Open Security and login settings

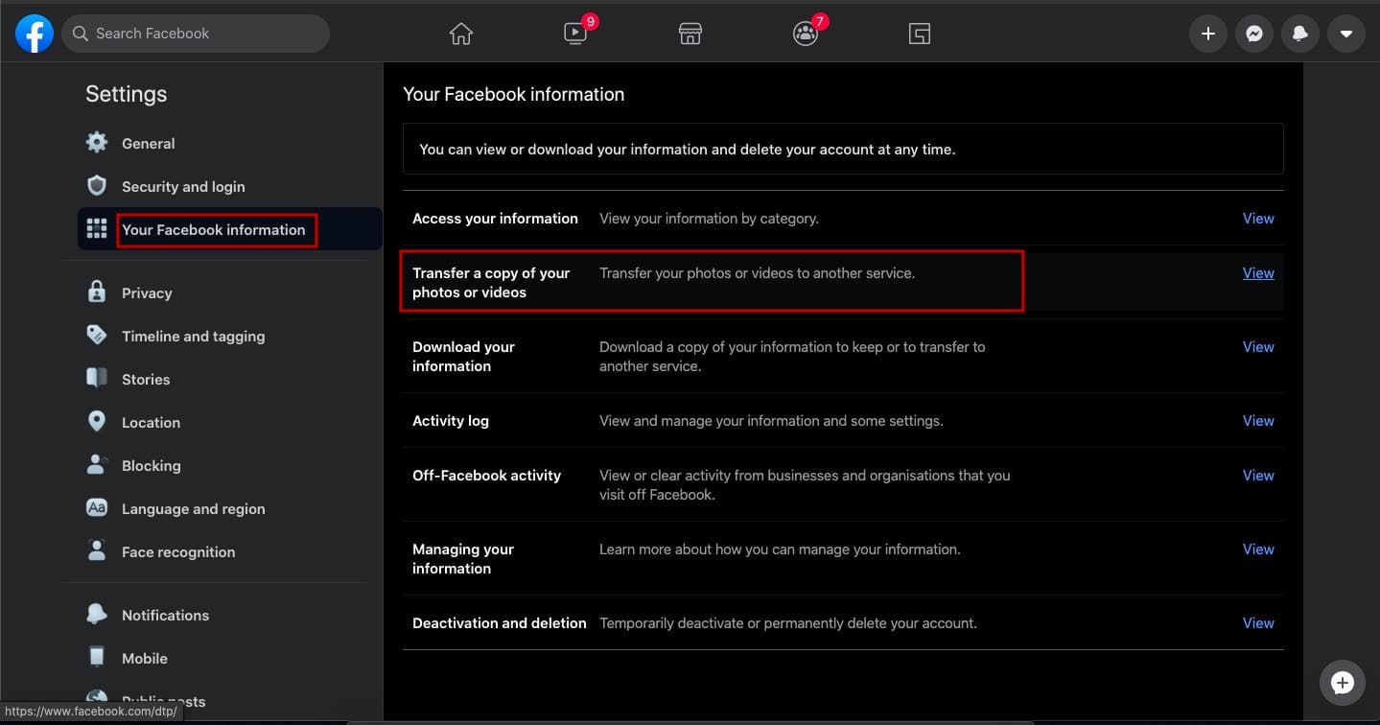pos(183,187)
